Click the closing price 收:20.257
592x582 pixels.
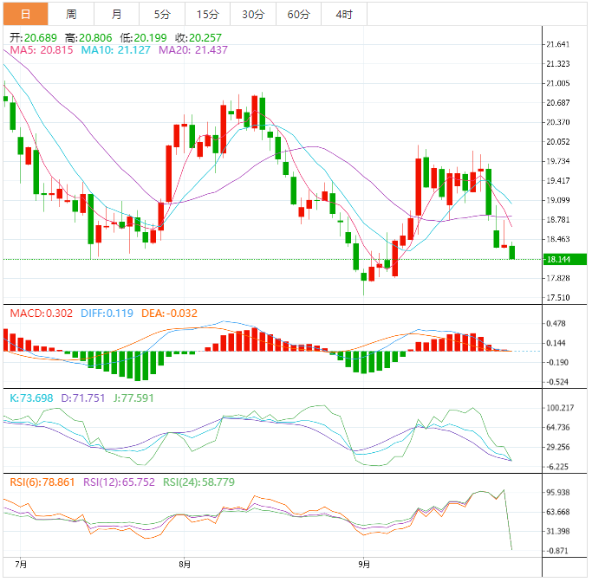pyautogui.click(x=198, y=38)
